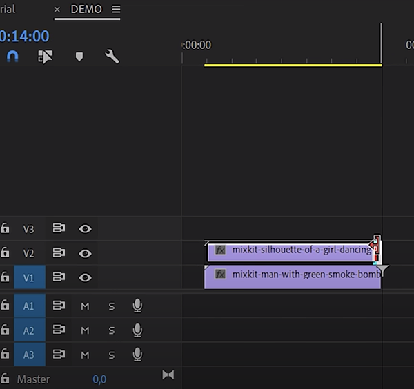Click the Master track output arrows icon
This screenshot has width=414, height=389.
tap(168, 375)
